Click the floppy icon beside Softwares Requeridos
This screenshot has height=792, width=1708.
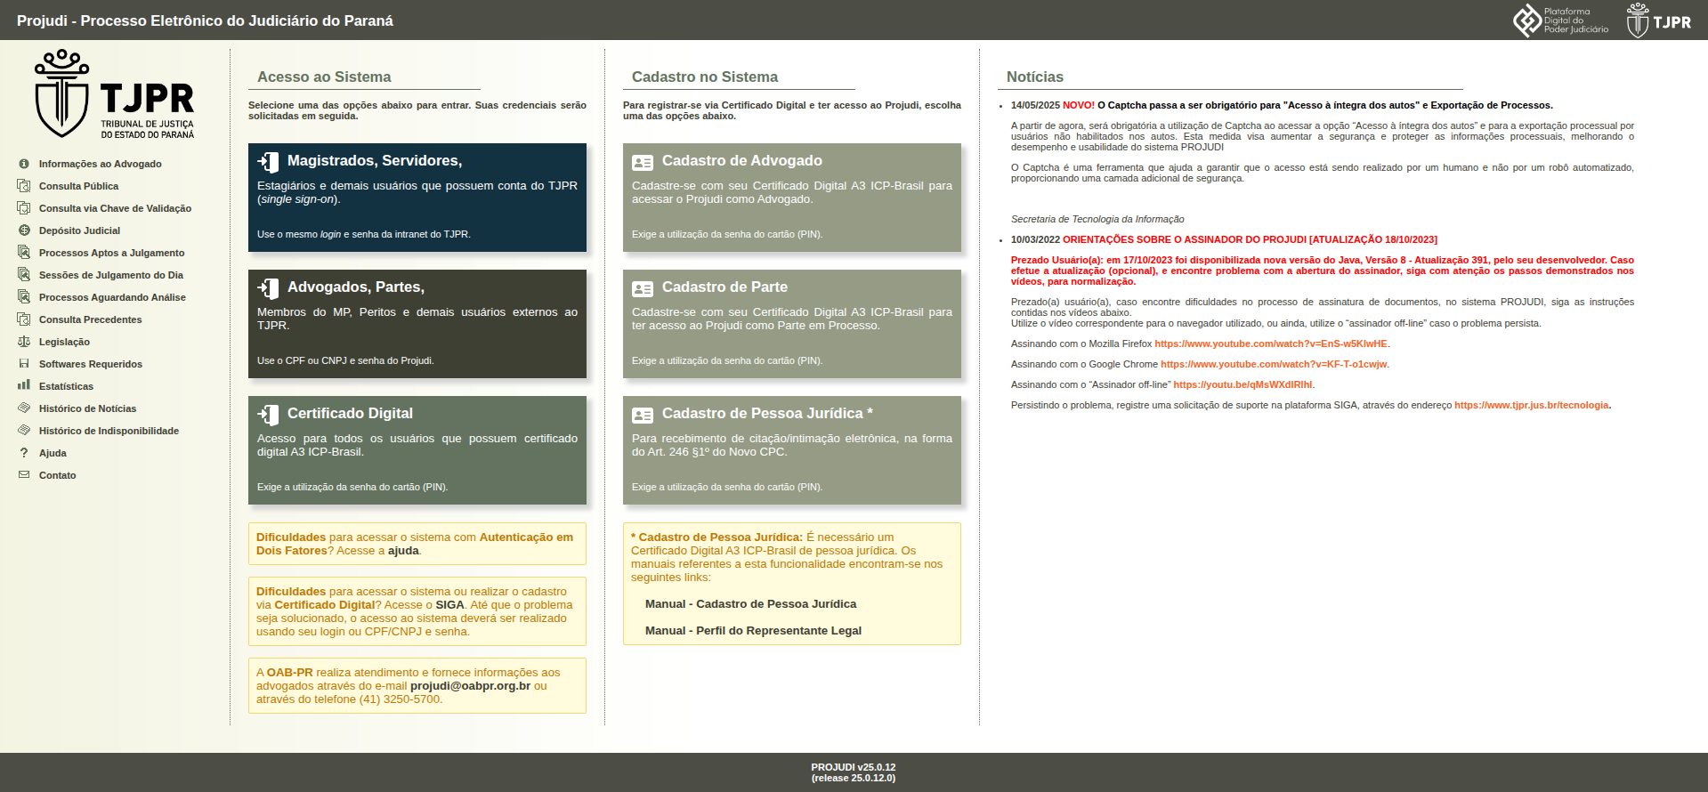pyautogui.click(x=24, y=364)
